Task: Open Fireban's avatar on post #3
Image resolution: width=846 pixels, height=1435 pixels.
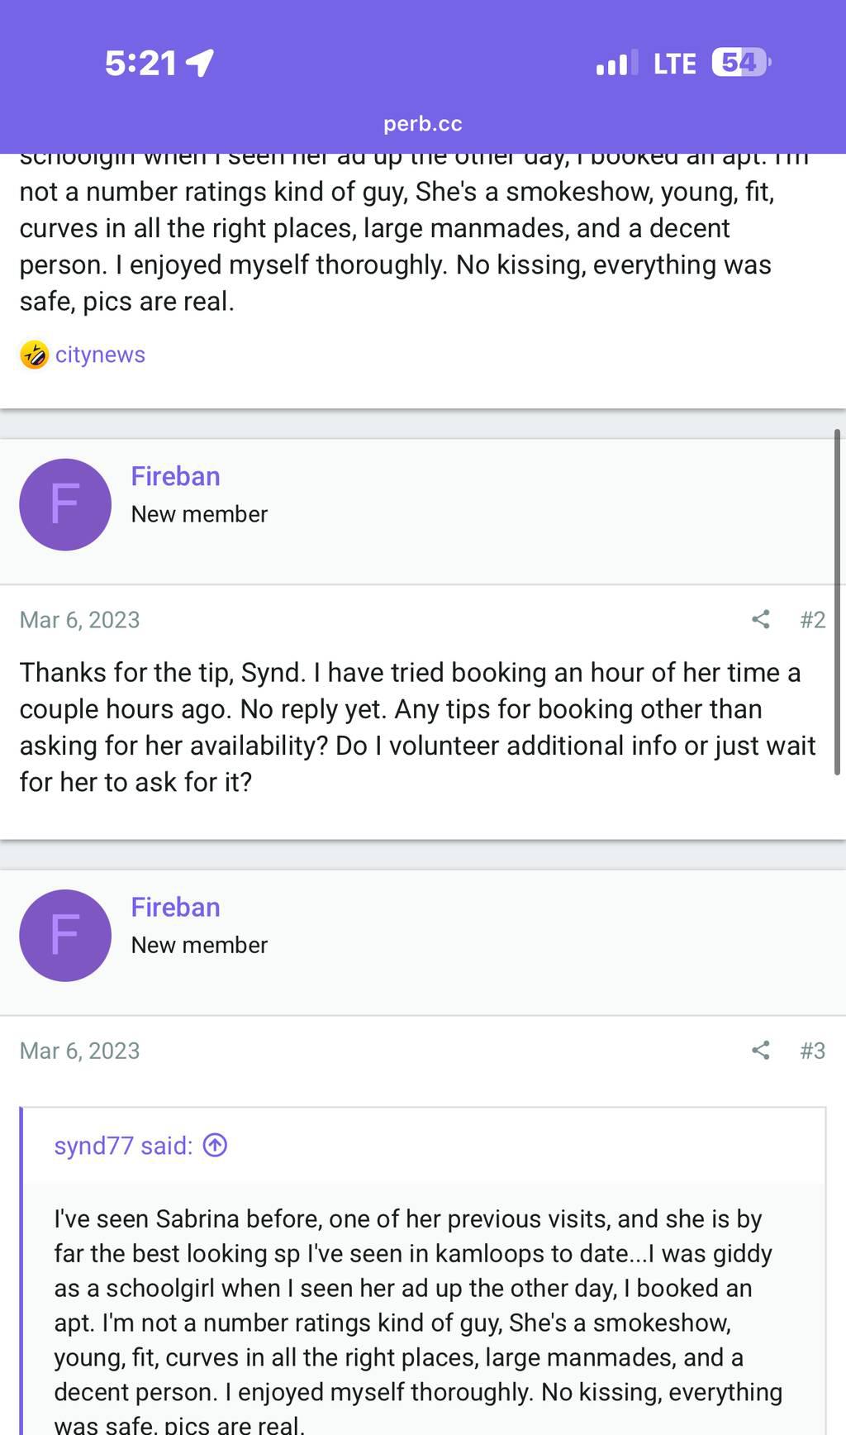Action: pos(65,935)
